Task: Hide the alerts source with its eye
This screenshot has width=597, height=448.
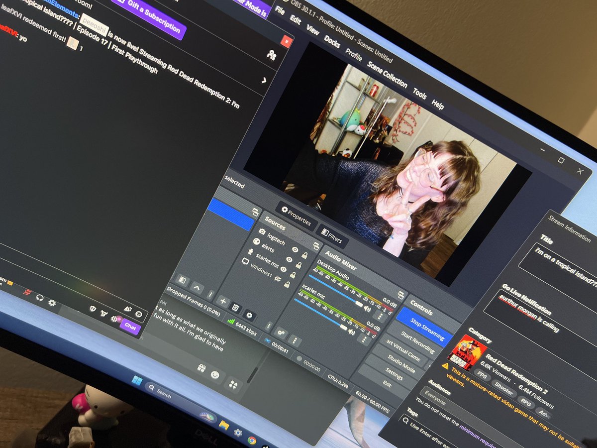Action: coord(290,258)
